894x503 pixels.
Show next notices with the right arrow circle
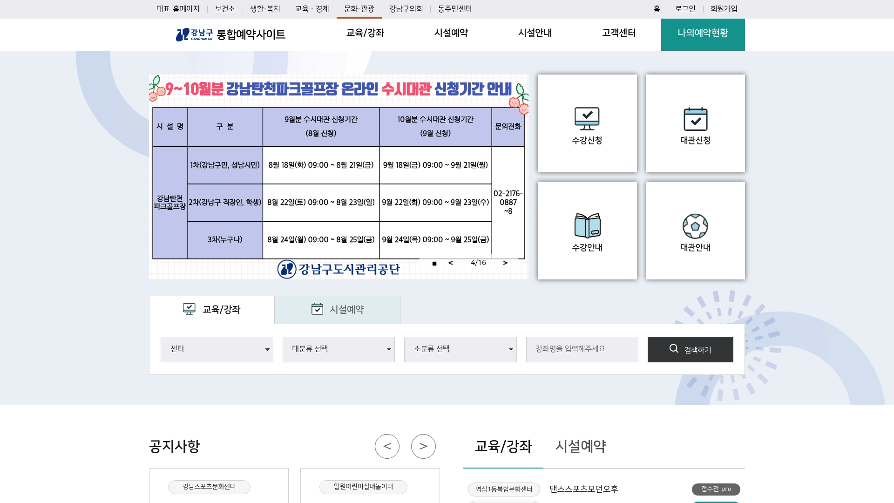coord(423,446)
